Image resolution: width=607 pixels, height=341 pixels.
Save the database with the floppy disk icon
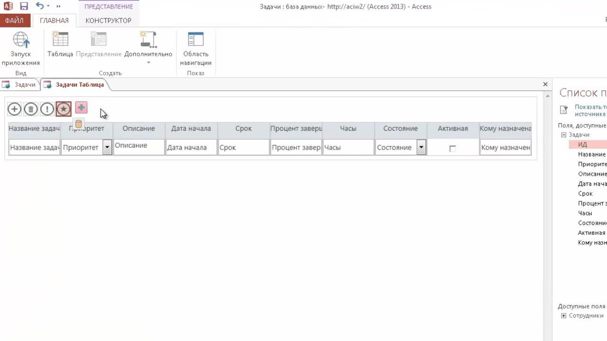(x=24, y=6)
